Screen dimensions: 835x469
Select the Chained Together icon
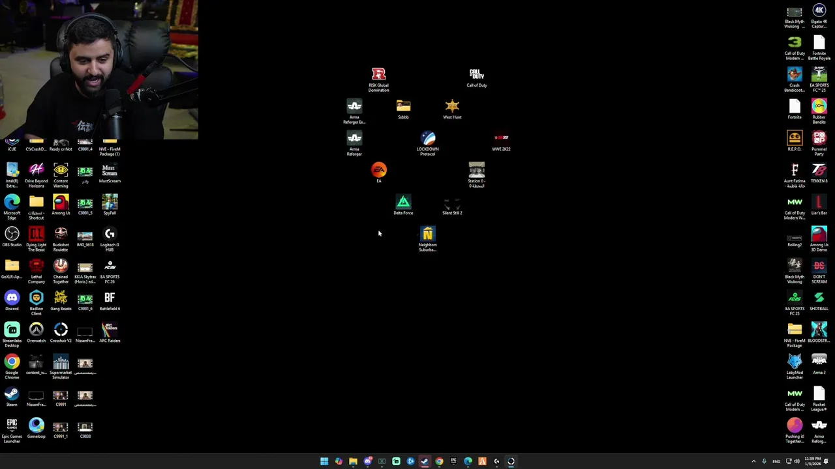[61, 271]
